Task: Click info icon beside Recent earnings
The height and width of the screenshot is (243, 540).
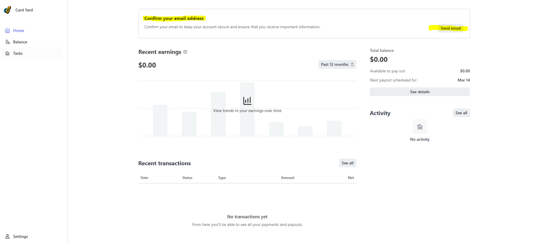Action: click(185, 52)
